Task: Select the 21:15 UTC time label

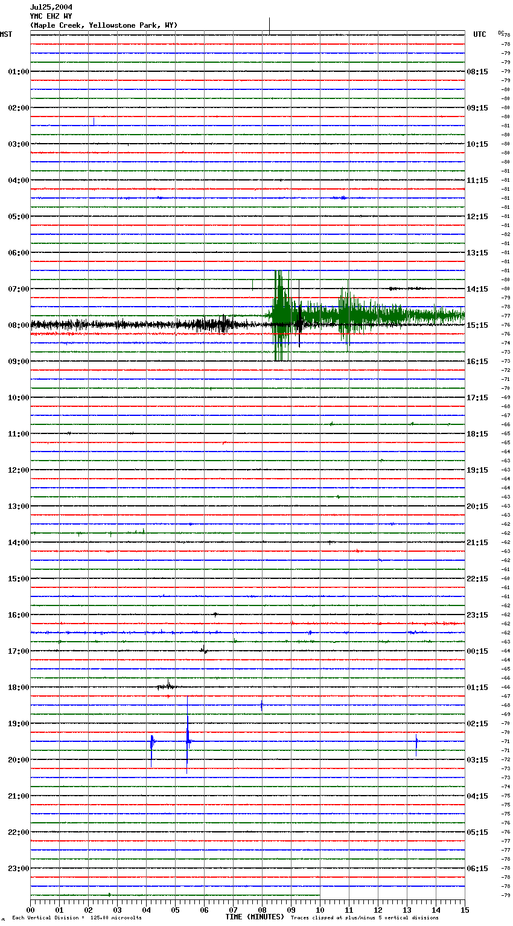Action: [477, 543]
